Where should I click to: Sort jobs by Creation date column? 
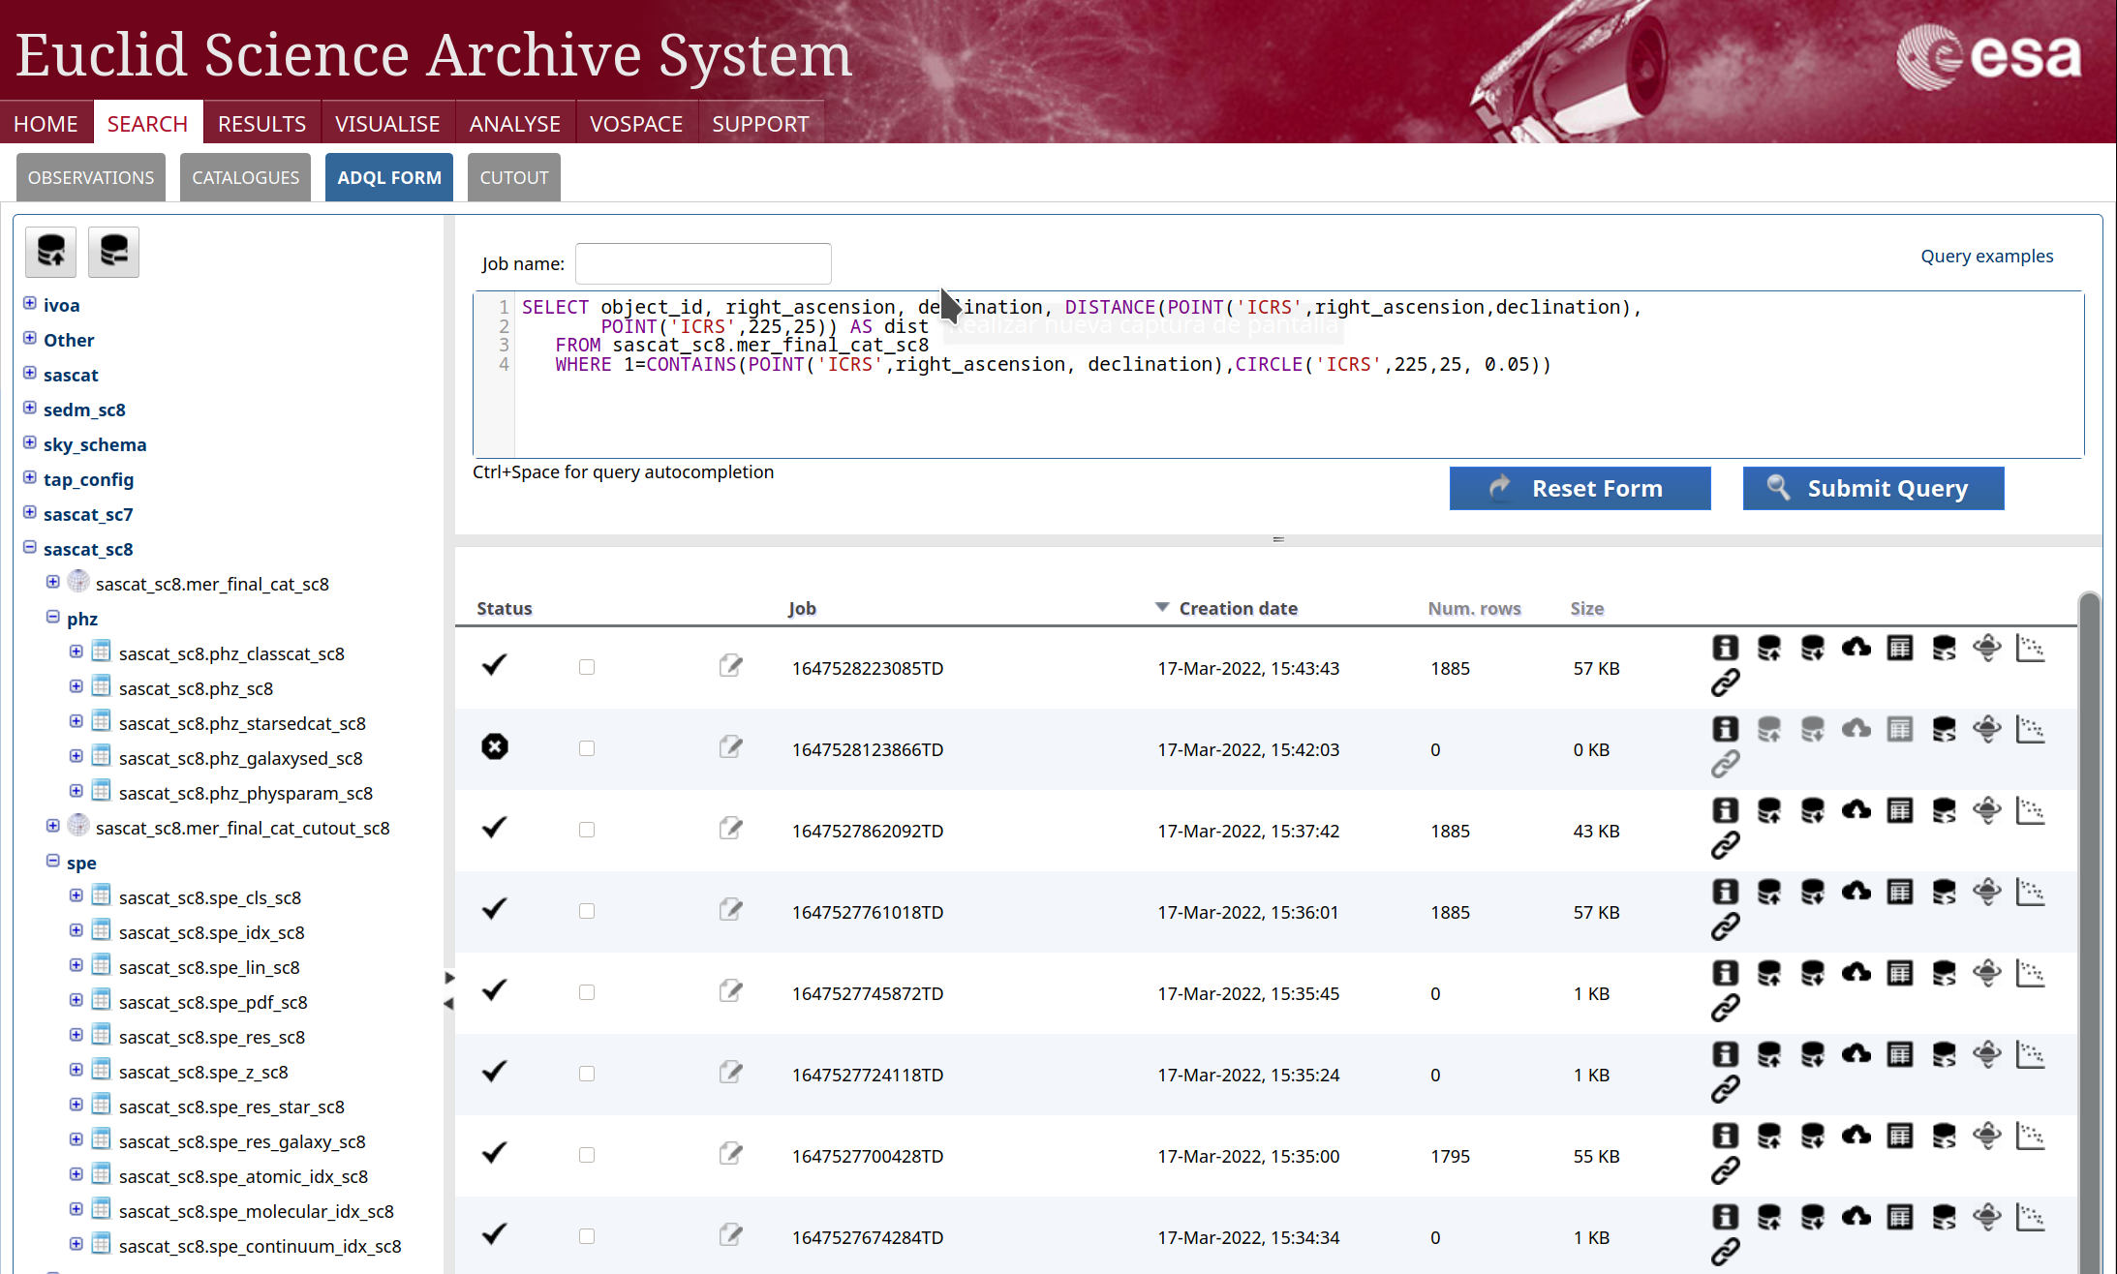(x=1238, y=608)
